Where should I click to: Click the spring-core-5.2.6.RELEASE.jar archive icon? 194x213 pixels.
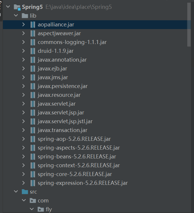point(33,174)
